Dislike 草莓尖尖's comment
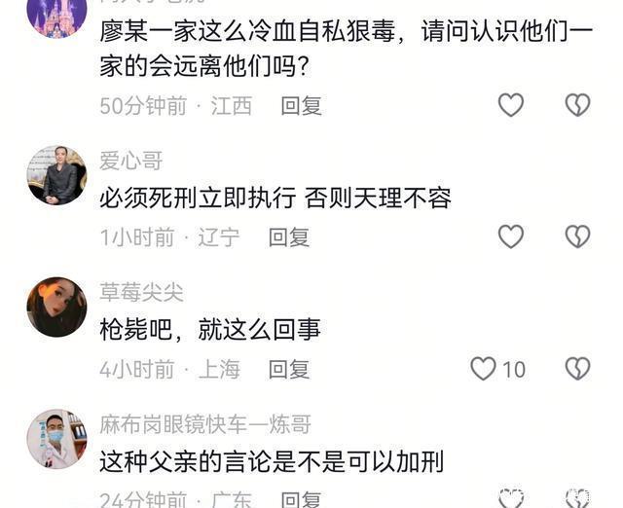Viewport: 623px width, 508px height. (x=577, y=369)
